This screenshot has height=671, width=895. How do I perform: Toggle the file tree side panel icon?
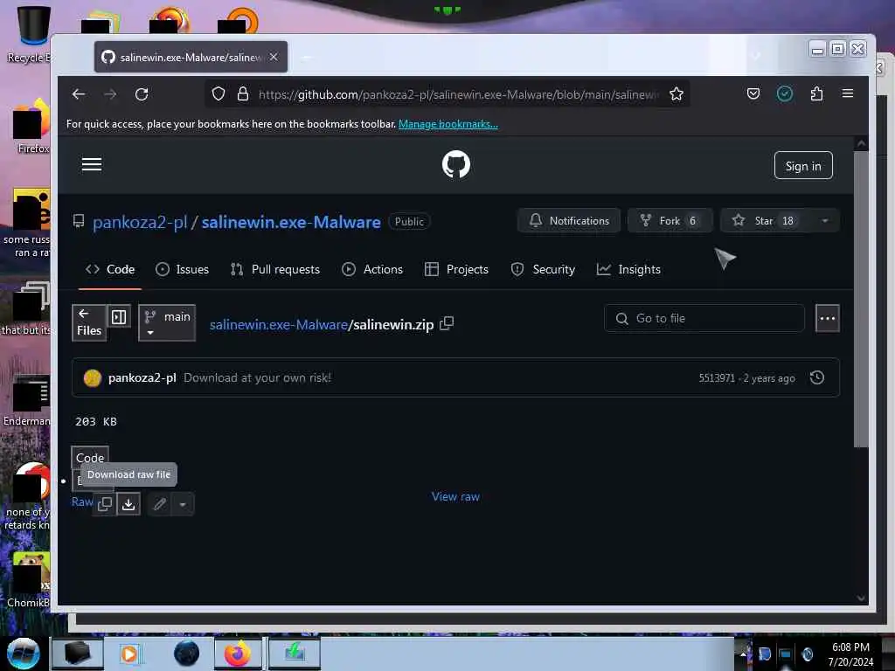(119, 316)
